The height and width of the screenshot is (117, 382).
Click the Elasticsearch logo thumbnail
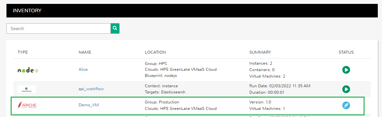point(27,89)
